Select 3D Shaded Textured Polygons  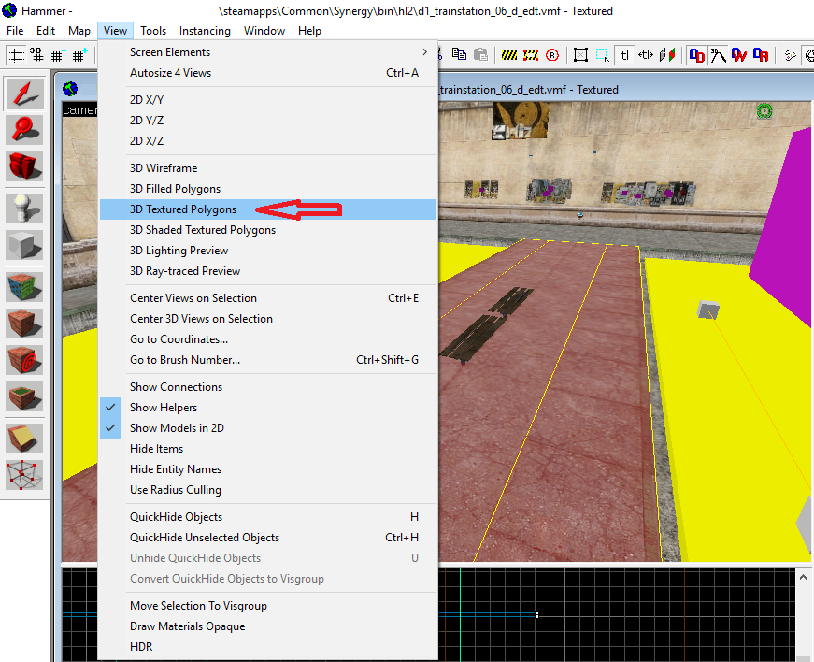pyautogui.click(x=268, y=230)
